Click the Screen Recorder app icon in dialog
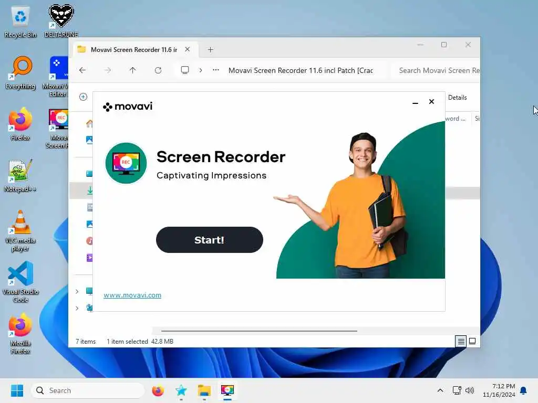The width and height of the screenshot is (538, 403). click(126, 163)
